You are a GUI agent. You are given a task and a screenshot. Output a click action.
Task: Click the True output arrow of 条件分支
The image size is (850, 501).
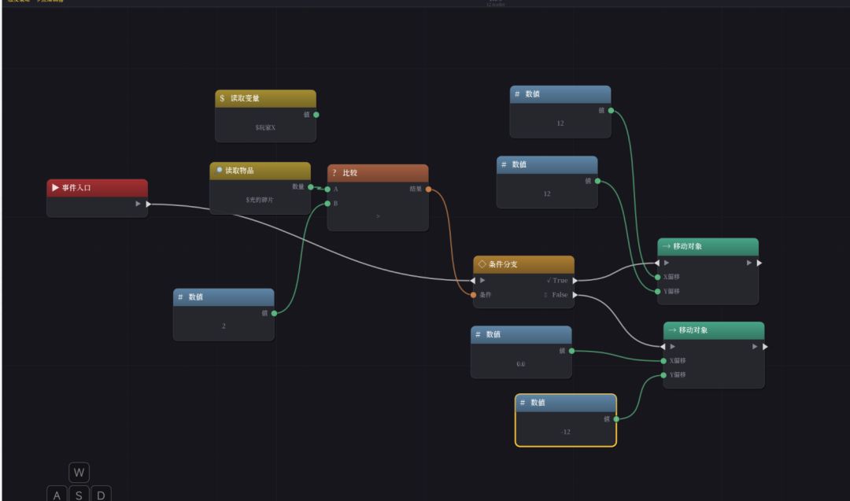pos(575,281)
